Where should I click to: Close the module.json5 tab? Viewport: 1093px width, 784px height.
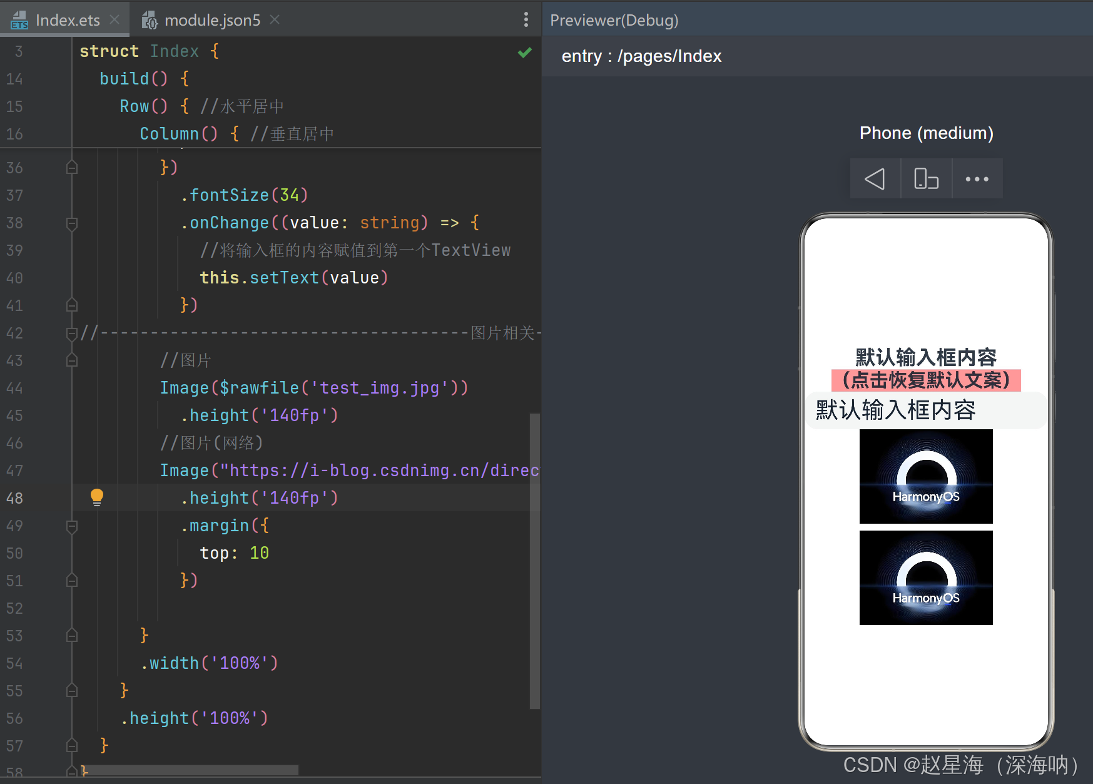(275, 20)
